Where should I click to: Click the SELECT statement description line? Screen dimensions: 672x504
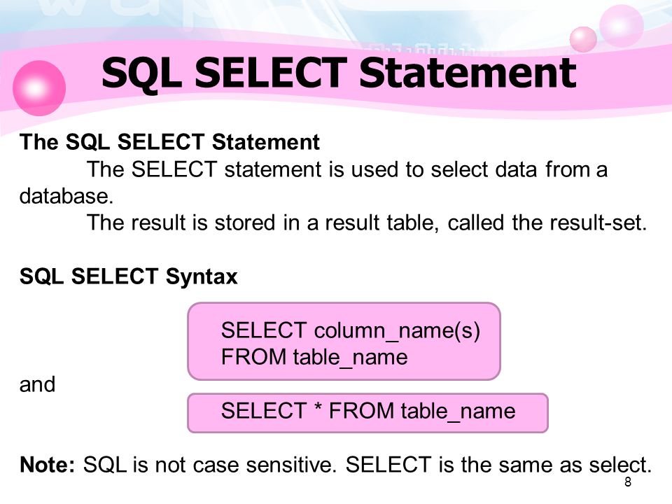coord(347,169)
